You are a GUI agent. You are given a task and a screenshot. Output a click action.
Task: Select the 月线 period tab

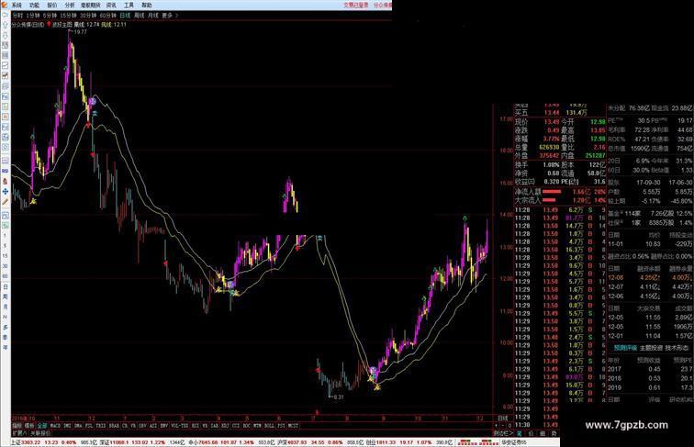click(x=152, y=15)
